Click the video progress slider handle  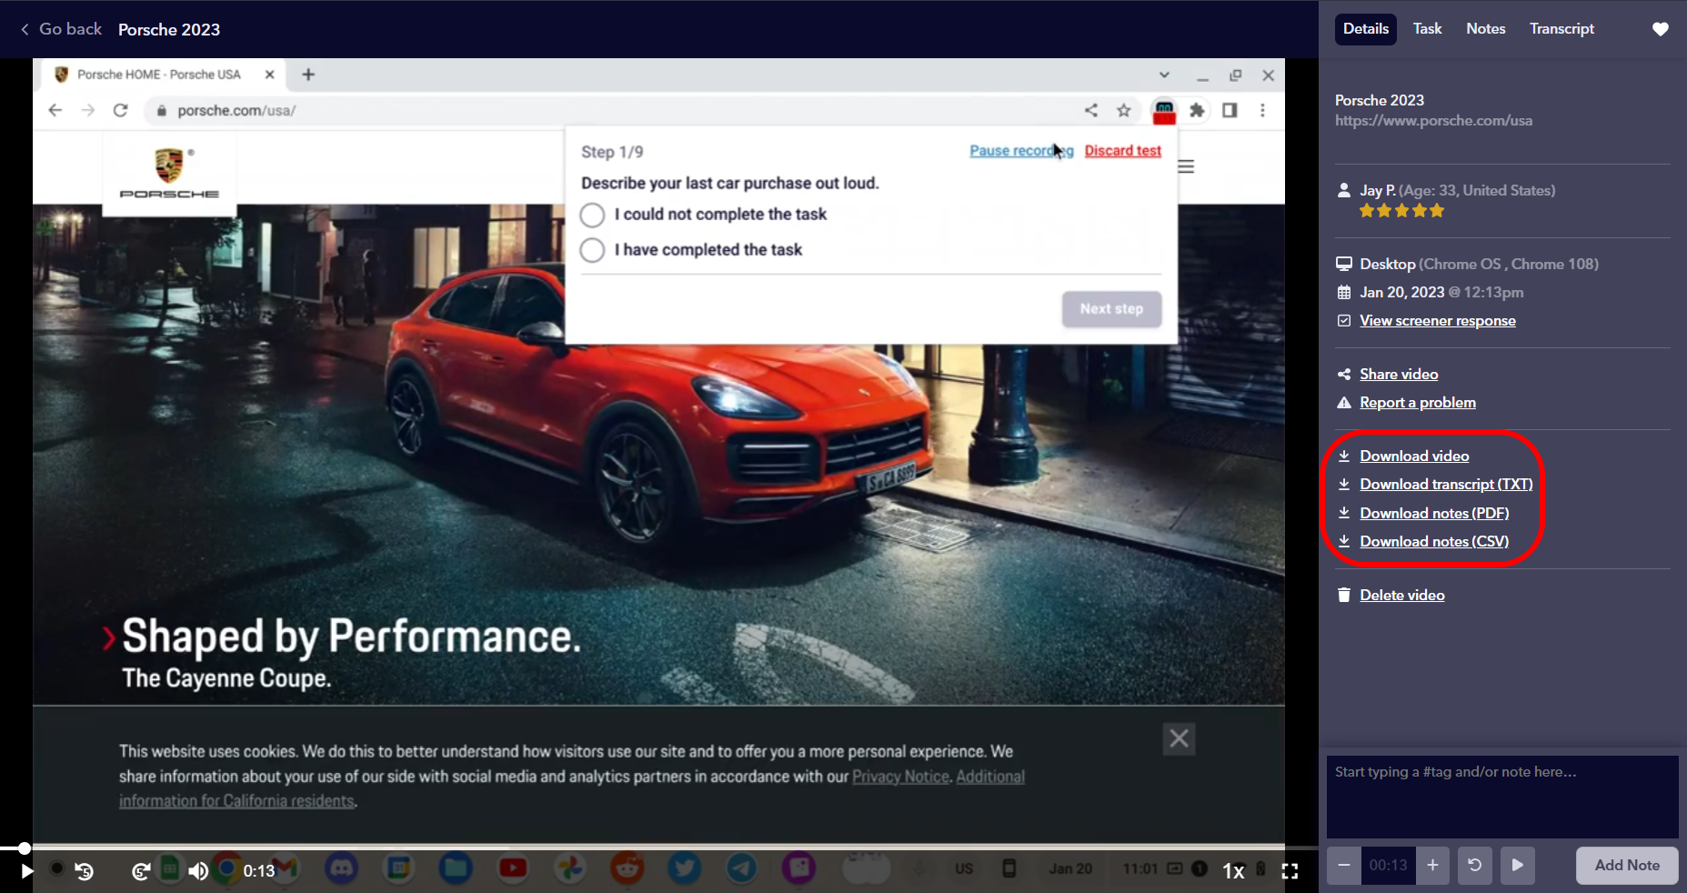pyautogui.click(x=25, y=848)
